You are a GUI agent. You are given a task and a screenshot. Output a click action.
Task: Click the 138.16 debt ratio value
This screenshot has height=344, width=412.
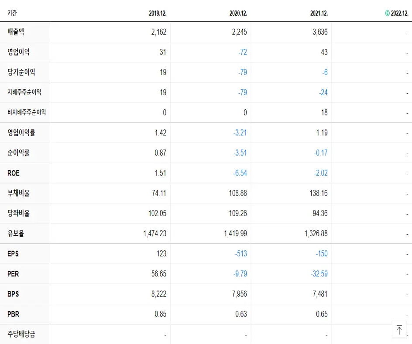pos(319,193)
